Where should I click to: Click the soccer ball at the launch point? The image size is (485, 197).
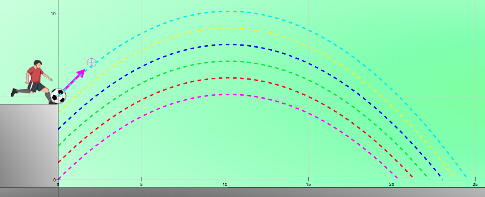[58, 96]
